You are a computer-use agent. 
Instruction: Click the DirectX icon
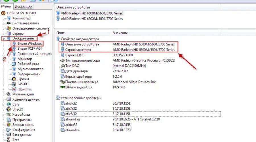point(9,109)
